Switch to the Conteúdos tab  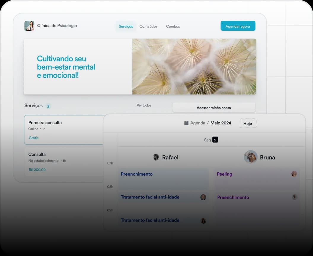coord(148,26)
